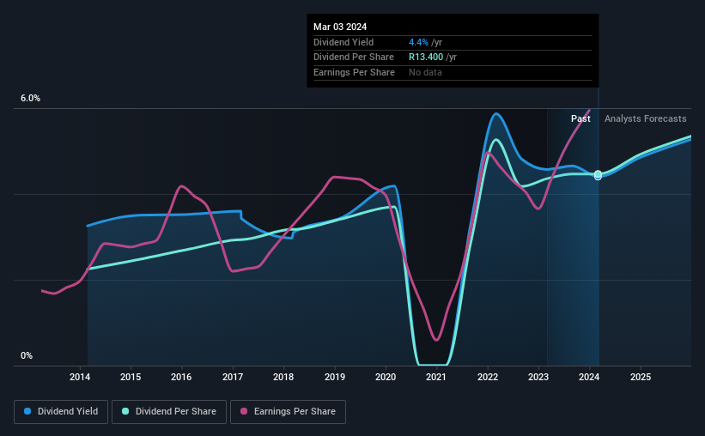
Task: Select the 2023 x-axis label
Action: pos(538,377)
